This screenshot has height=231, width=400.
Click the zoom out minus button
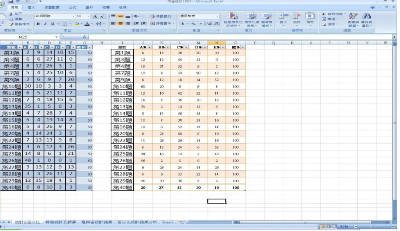pos(355,226)
